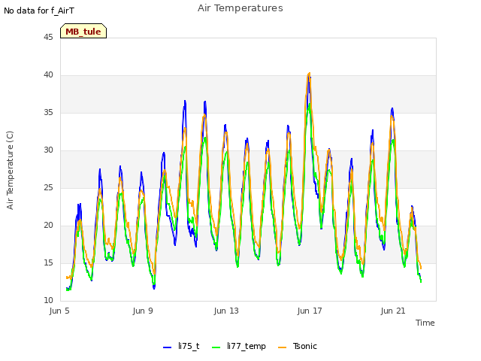Click the 20 y-axis tick label
Screen dimensions: 481x361
click(x=48, y=226)
